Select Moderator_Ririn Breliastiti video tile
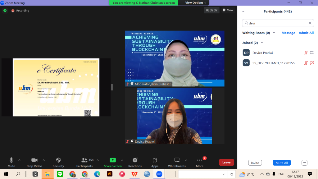 (175, 59)
